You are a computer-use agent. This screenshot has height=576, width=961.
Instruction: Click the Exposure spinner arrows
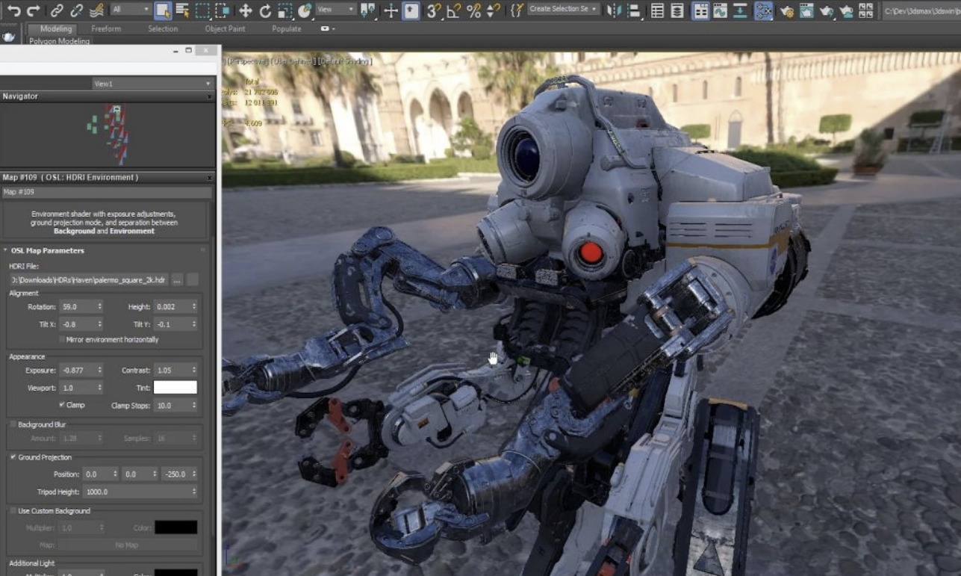point(99,370)
